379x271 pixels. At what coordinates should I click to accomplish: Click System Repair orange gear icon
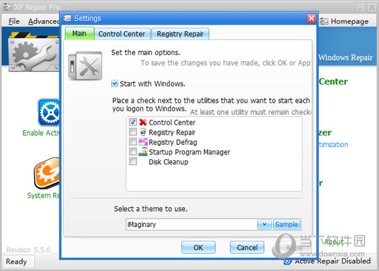pyautogui.click(x=47, y=173)
